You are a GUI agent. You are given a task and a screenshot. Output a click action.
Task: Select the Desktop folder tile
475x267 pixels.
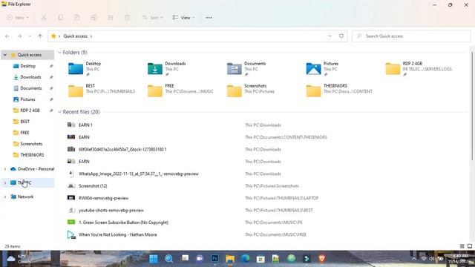click(x=85, y=69)
